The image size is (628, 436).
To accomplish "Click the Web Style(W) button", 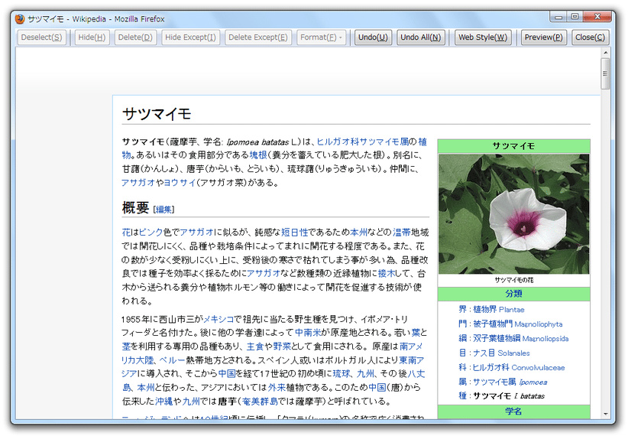I will coord(483,37).
